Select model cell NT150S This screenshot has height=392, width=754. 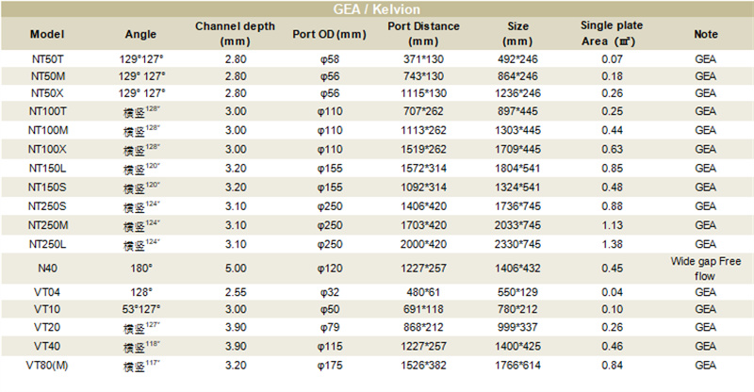pos(47,188)
